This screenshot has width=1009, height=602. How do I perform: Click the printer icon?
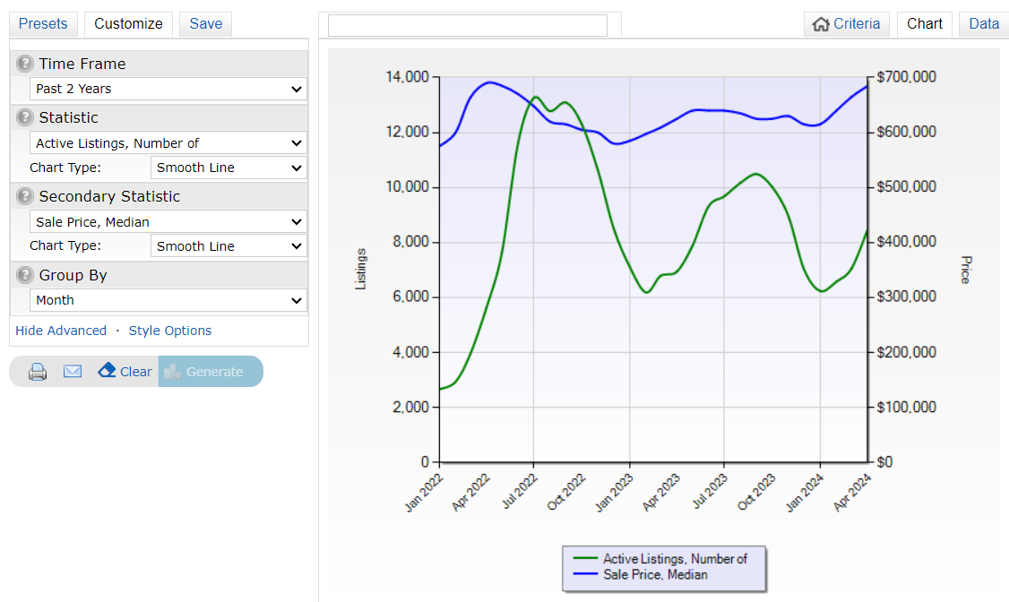38,372
